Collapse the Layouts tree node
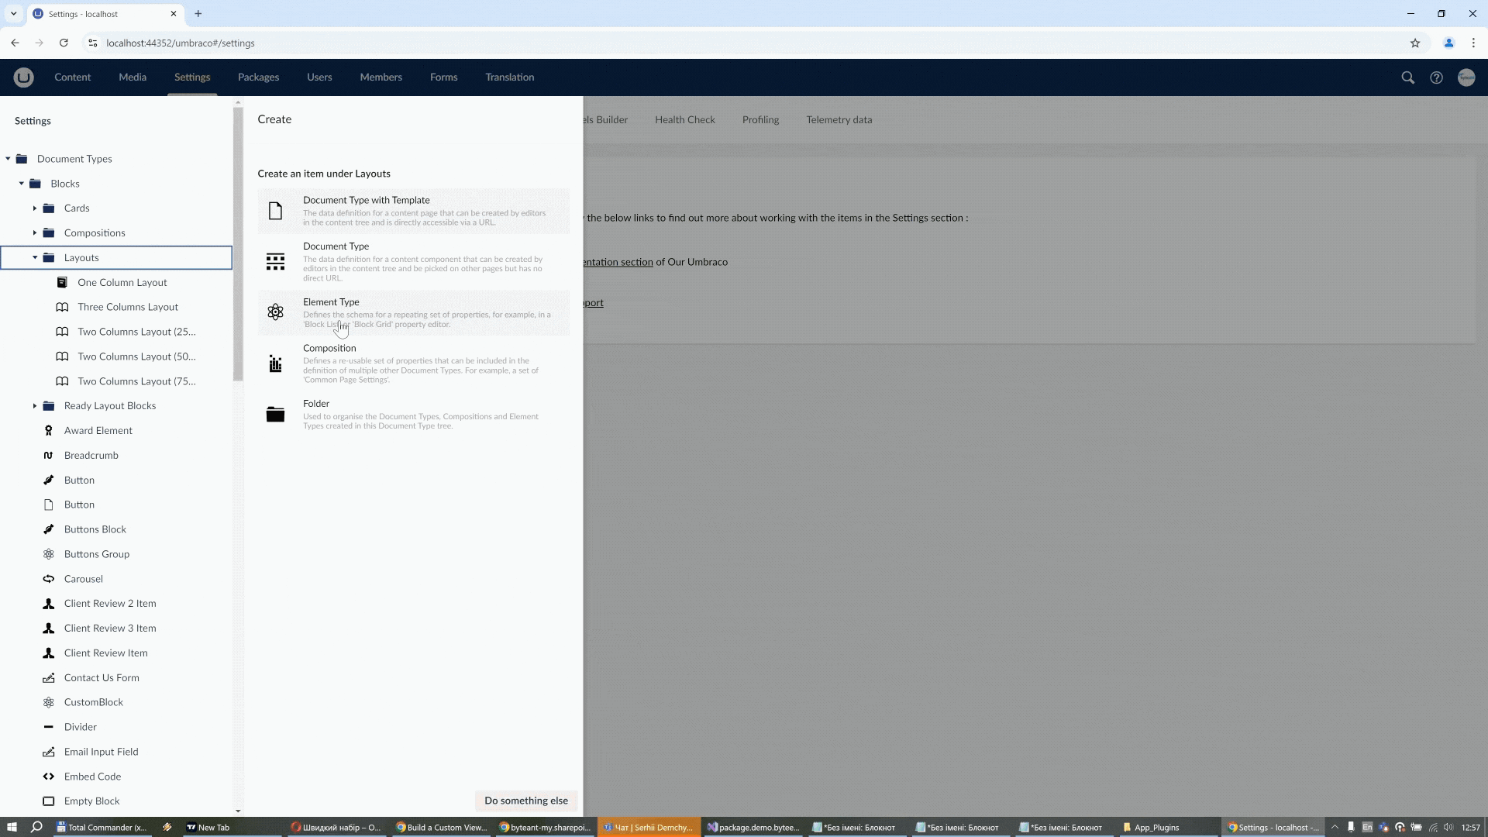Viewport: 1488px width, 837px height. pos(34,257)
